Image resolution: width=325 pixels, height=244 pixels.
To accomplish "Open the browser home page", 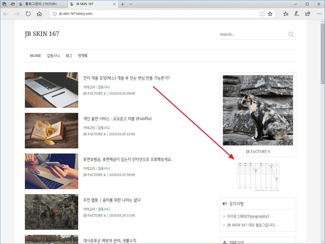I will (x=39, y=14).
